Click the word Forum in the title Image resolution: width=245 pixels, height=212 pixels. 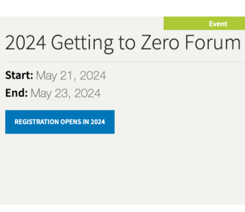click(213, 43)
